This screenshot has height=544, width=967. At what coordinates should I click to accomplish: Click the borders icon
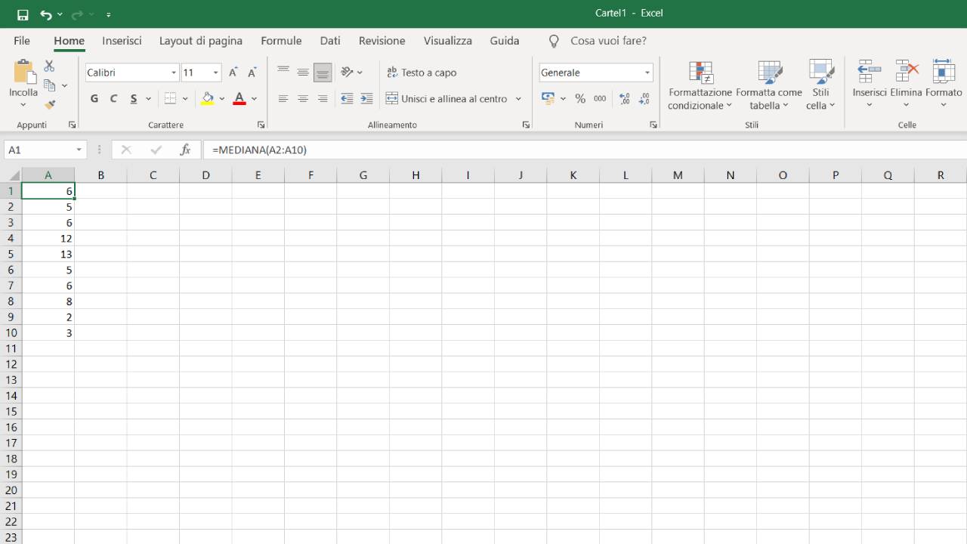(171, 98)
